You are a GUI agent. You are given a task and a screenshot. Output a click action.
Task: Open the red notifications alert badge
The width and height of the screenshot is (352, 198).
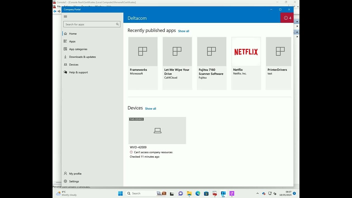[x=287, y=18]
